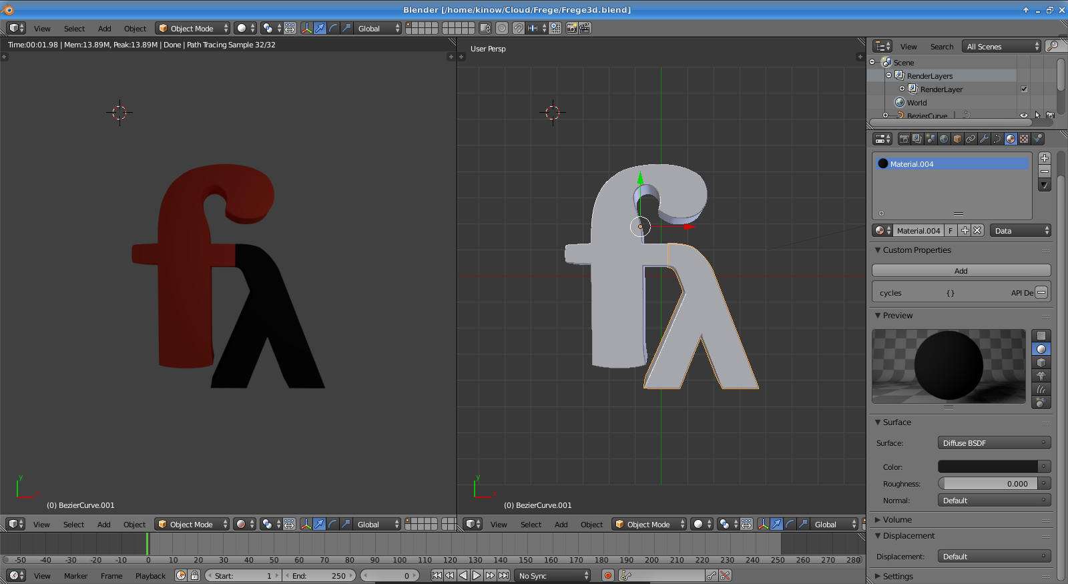The height and width of the screenshot is (584, 1068).
Task: Open Search menu in outliner header
Action: pos(942,47)
